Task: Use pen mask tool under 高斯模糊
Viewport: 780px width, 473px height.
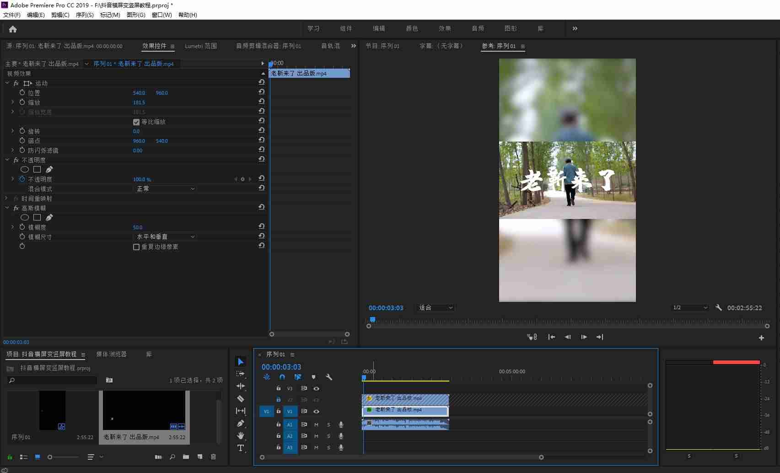Action: pos(49,217)
